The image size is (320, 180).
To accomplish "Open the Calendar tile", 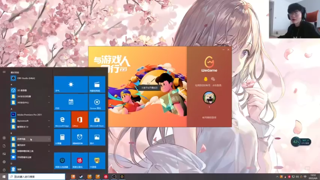I will click(x=71, y=102).
